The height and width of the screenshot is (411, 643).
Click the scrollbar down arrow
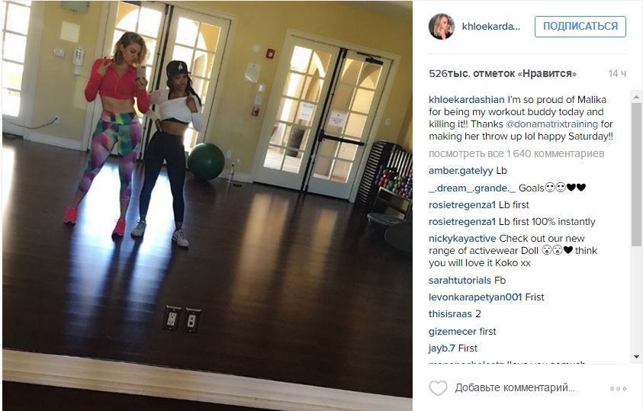pyautogui.click(x=636, y=357)
